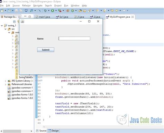The width and height of the screenshot is (164, 133).
Task: Open the Help menu
Action: point(84,6)
